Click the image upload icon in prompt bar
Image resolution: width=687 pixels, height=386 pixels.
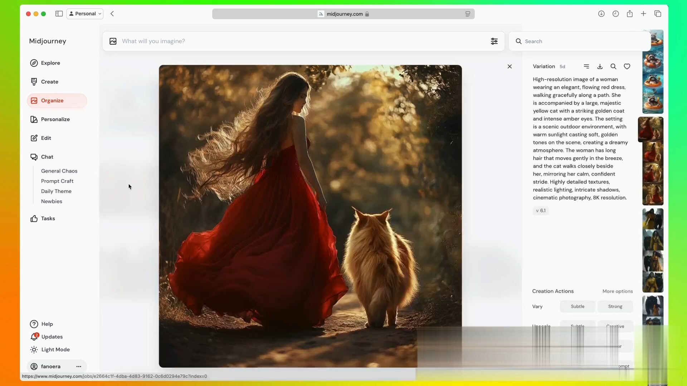click(113, 41)
